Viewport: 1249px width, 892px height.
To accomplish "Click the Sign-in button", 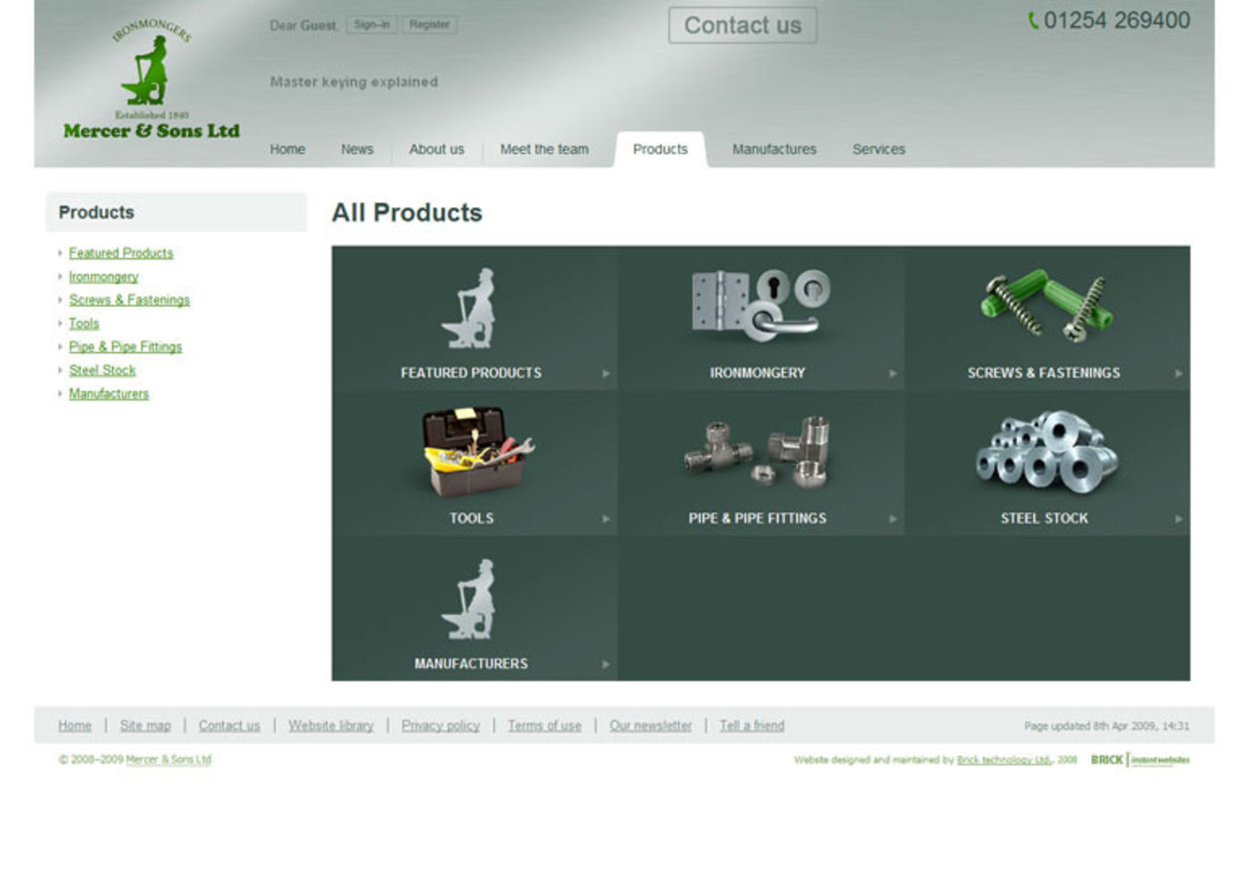I will coord(371,25).
